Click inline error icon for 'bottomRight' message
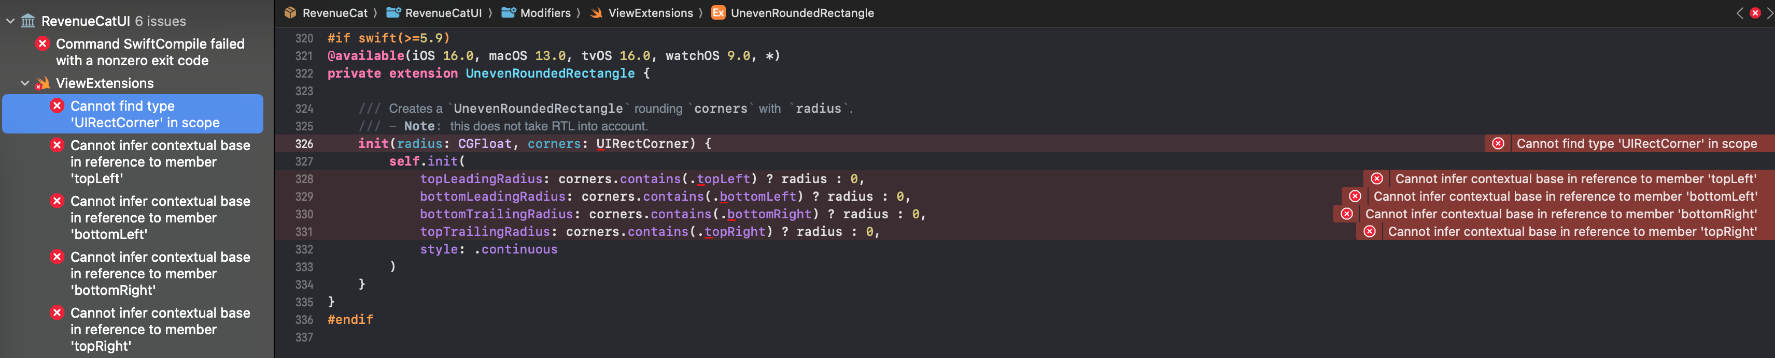Viewport: 1775px width, 358px height. pyautogui.click(x=1346, y=214)
